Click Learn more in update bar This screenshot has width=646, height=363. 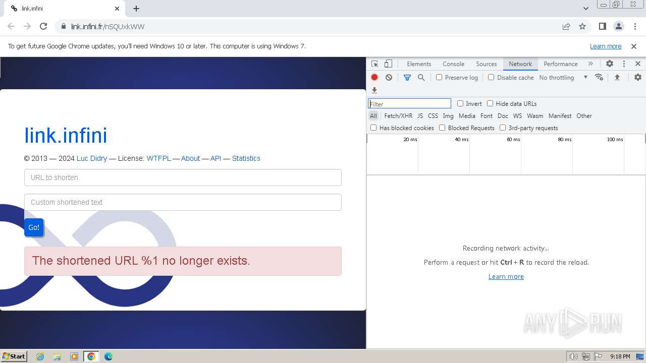click(606, 46)
